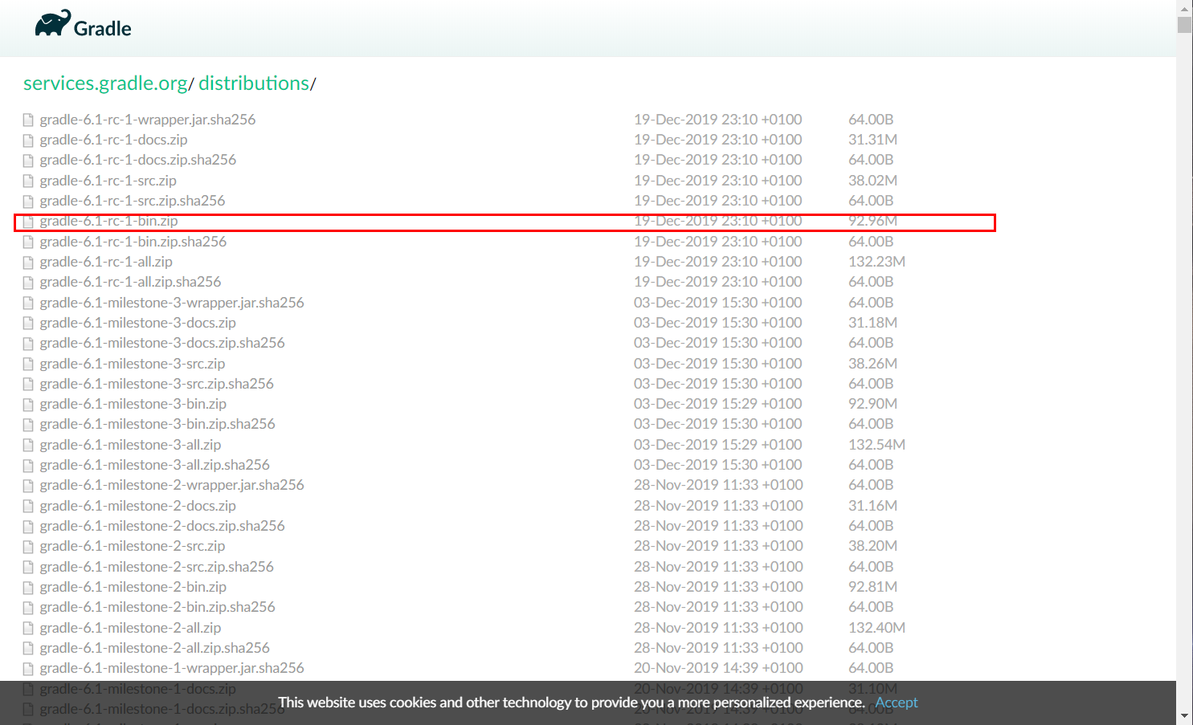Download gradle-6.1-rc-1-bin.zip
The height and width of the screenshot is (725, 1193).
[109, 221]
